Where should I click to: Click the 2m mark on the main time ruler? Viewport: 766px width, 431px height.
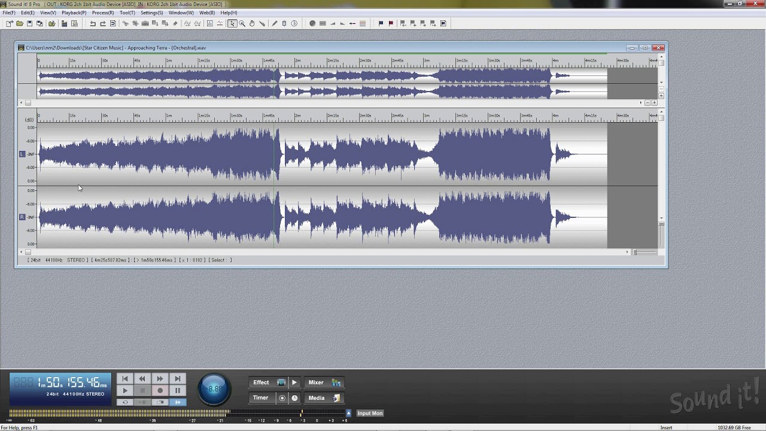297,116
